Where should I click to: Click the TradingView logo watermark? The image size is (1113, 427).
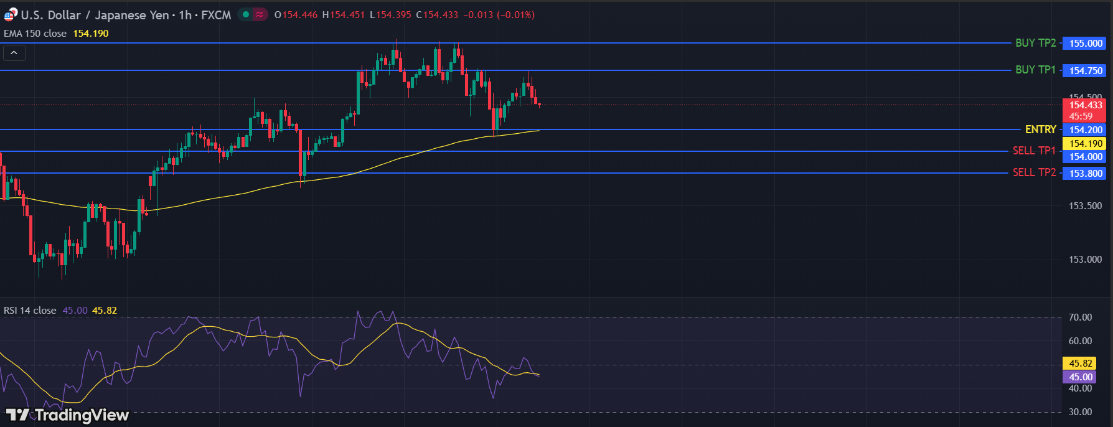67,415
